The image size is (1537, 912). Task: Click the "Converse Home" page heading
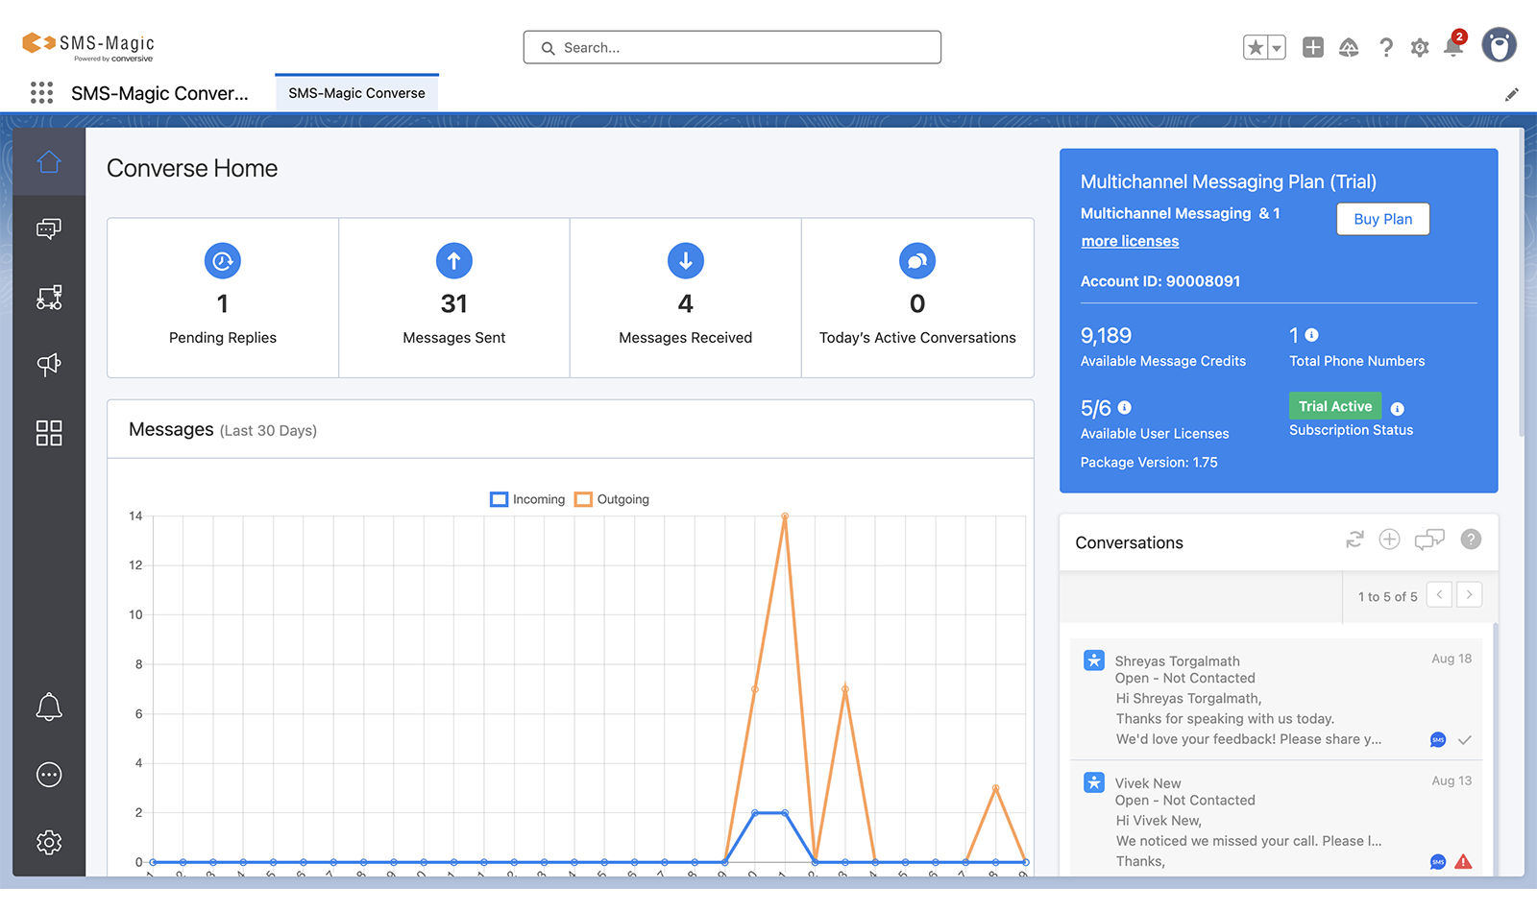(x=192, y=168)
